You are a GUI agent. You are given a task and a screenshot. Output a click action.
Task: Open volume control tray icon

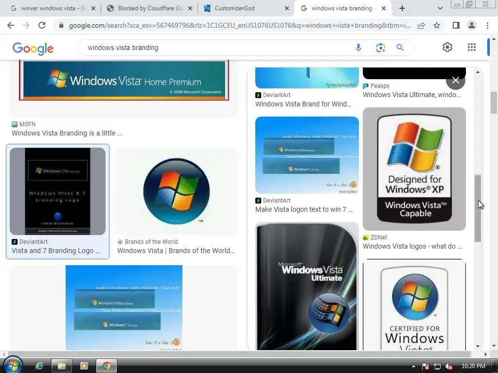[x=449, y=366]
